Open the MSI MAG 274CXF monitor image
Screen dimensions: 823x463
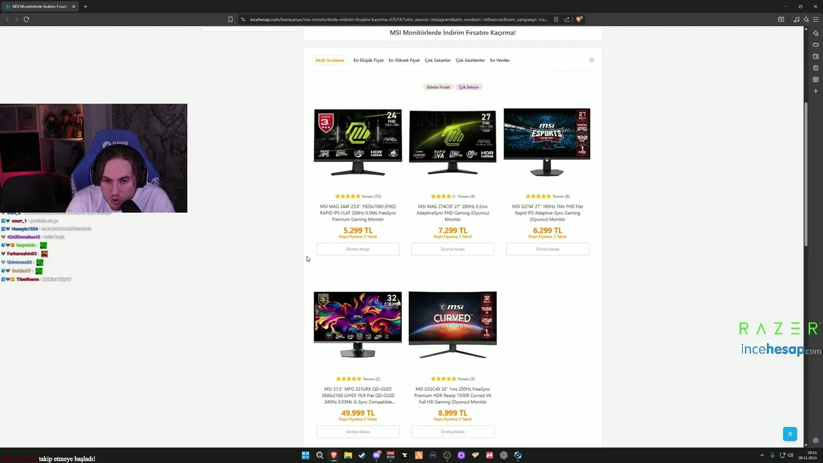coord(453,142)
